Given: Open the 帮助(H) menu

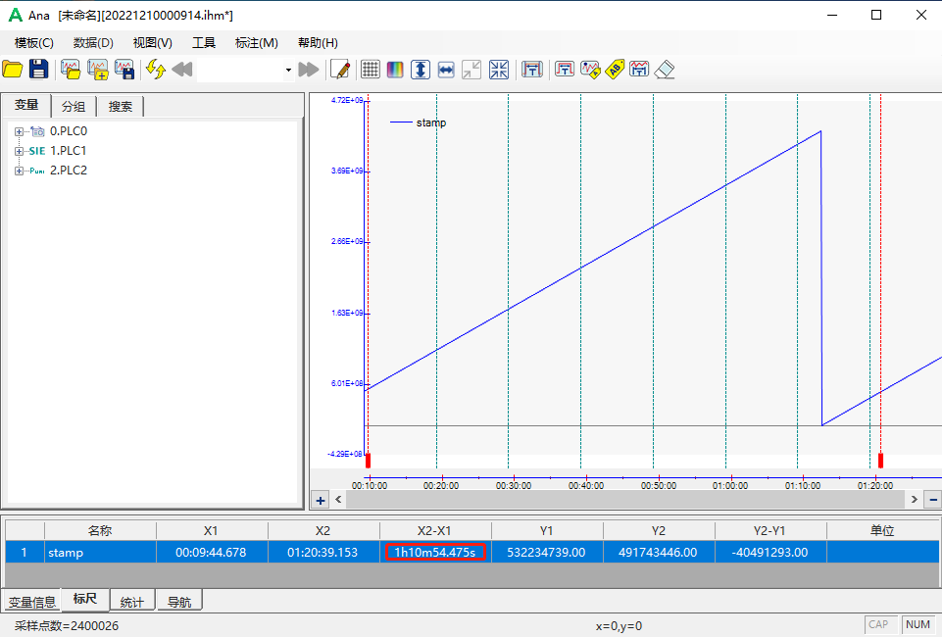Looking at the screenshot, I should (318, 42).
